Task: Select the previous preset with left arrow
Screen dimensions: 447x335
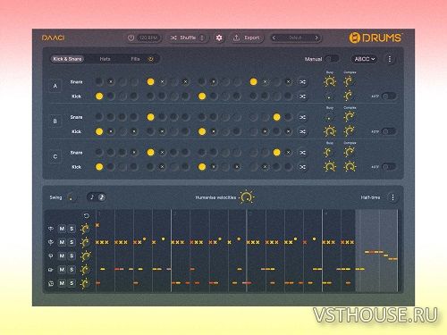Action: 274,38
